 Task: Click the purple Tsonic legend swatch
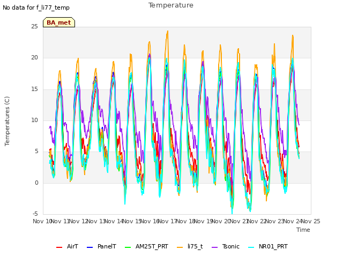[x=215, y=247]
